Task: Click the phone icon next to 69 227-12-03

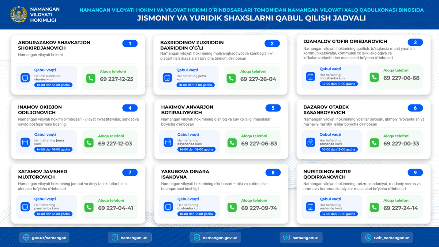Action: pos(89,143)
